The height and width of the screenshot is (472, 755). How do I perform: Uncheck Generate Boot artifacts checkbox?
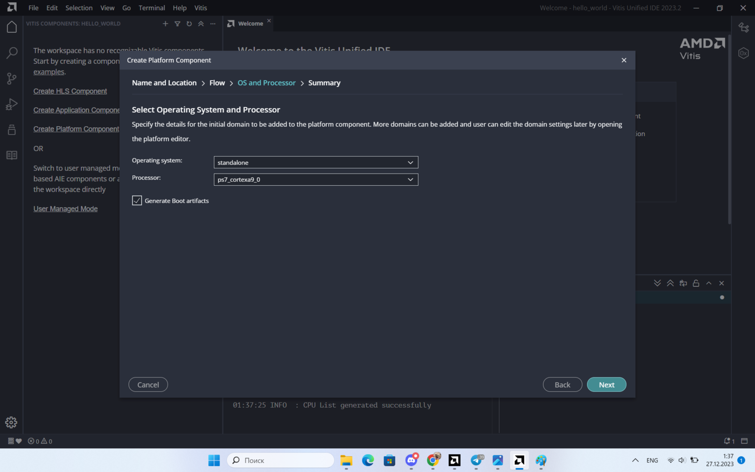pyautogui.click(x=137, y=201)
